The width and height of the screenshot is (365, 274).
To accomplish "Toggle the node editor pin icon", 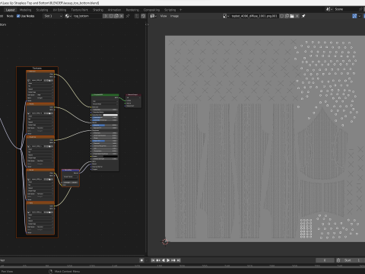I will [x=128, y=16].
